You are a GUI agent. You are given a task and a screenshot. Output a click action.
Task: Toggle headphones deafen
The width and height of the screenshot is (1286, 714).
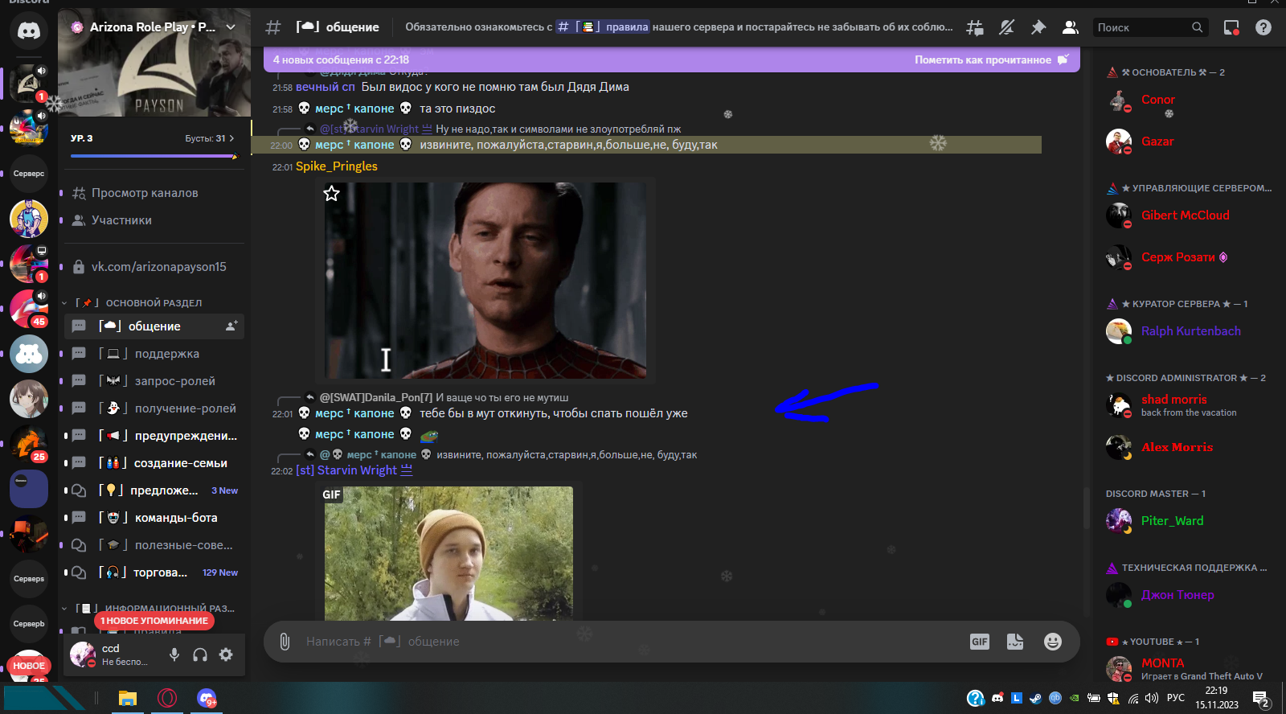tap(200, 654)
